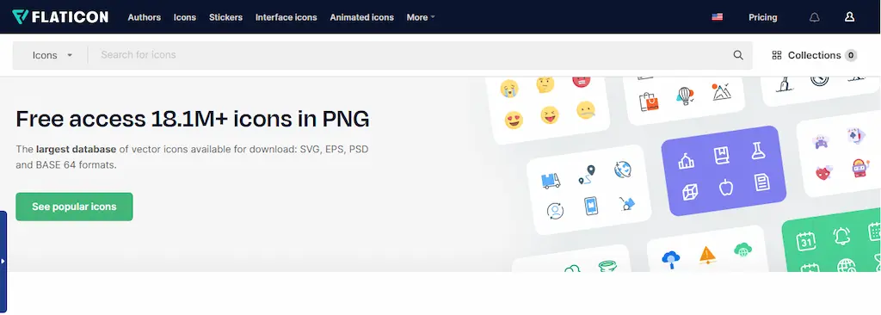Click the Collections count badge showing 0
881x315 pixels.
point(851,55)
